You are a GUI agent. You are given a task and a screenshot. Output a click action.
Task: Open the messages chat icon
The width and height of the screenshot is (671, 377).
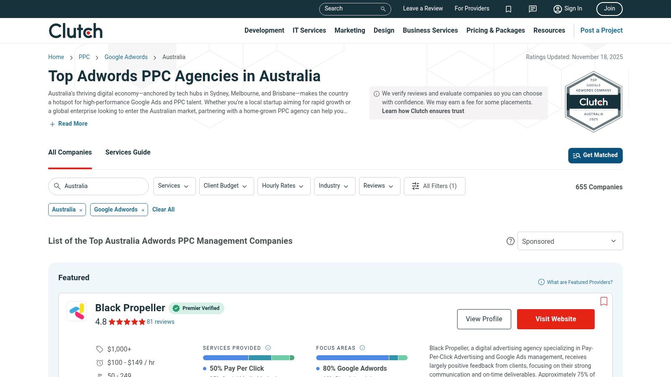pos(533,9)
